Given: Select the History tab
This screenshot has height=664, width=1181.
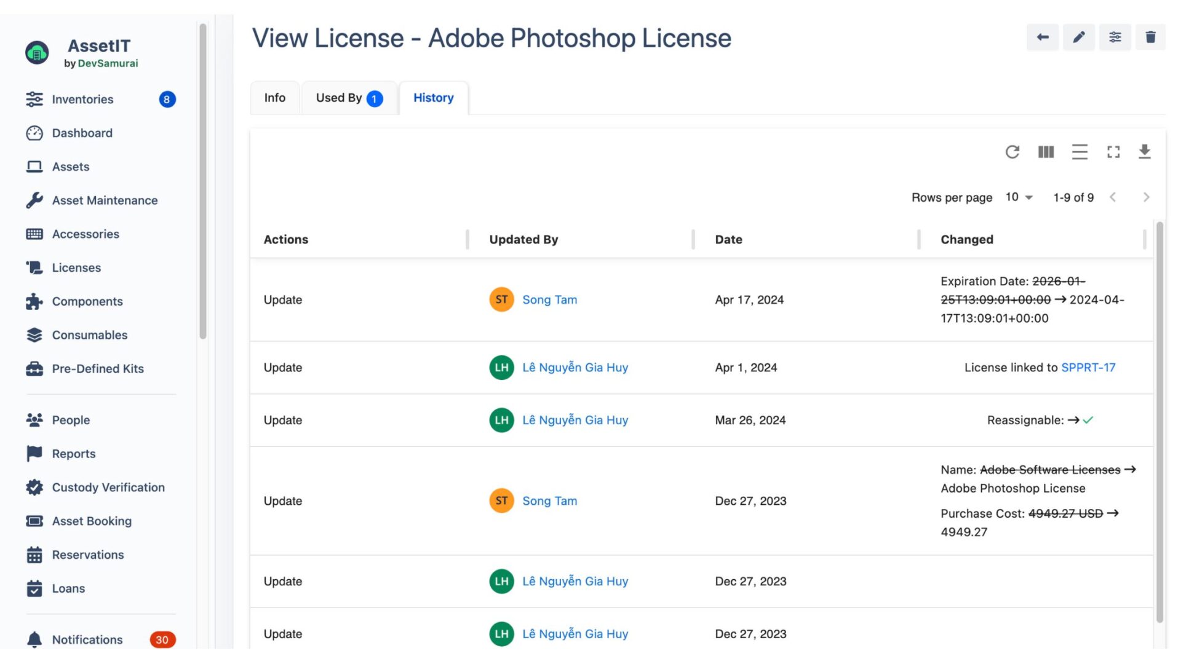Looking at the screenshot, I should pos(433,97).
